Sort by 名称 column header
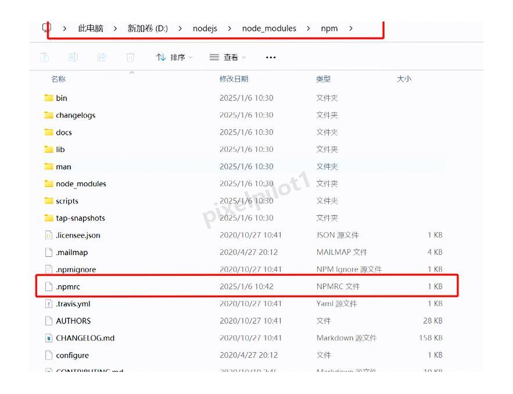The width and height of the screenshot is (513, 394). pyautogui.click(x=59, y=79)
